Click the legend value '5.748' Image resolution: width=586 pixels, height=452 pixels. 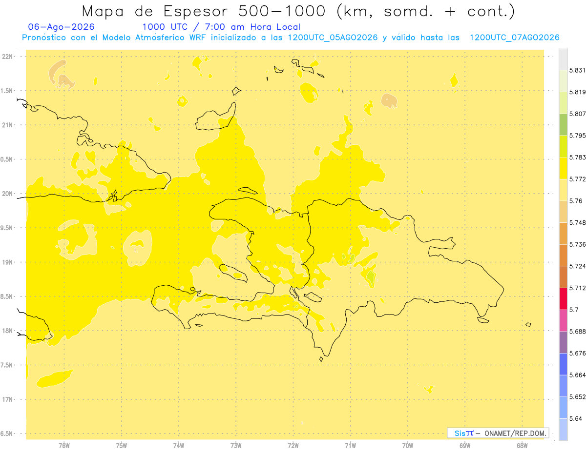click(577, 222)
